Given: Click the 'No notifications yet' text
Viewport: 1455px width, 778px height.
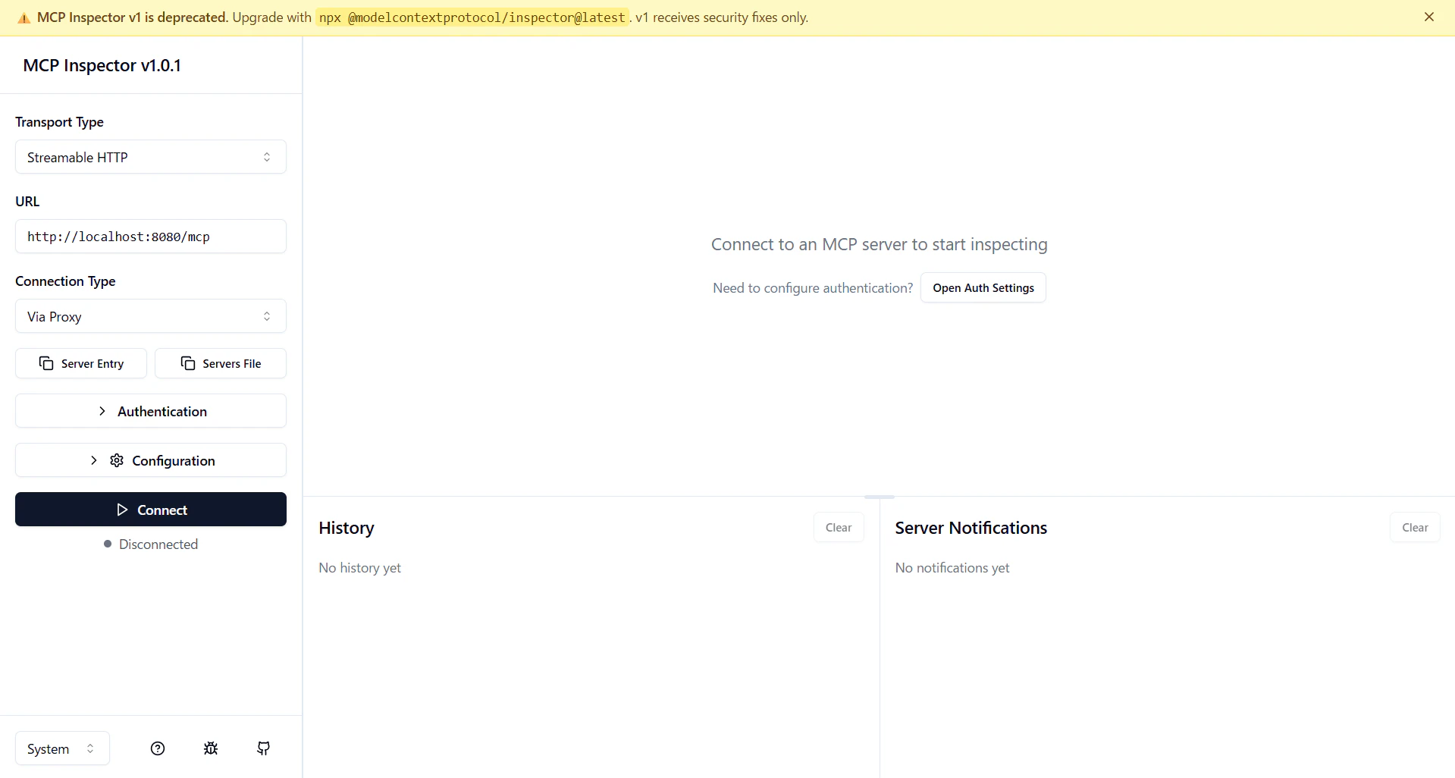Looking at the screenshot, I should [x=952, y=568].
